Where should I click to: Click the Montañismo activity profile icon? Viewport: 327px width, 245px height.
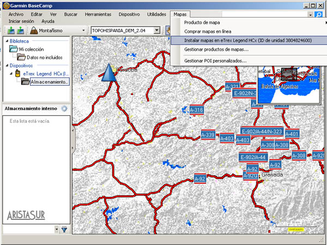tap(34, 31)
